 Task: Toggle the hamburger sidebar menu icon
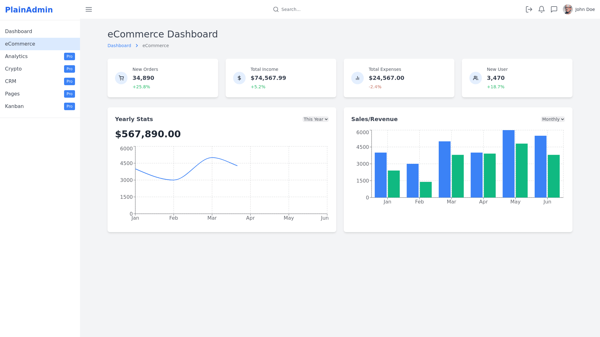(89, 9)
